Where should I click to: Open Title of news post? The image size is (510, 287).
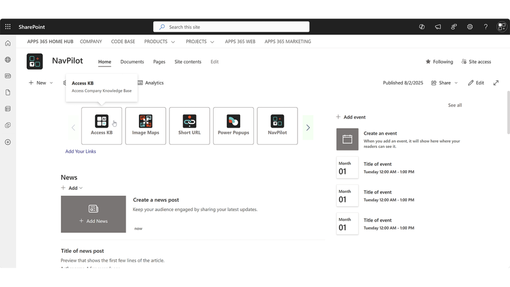click(82, 251)
